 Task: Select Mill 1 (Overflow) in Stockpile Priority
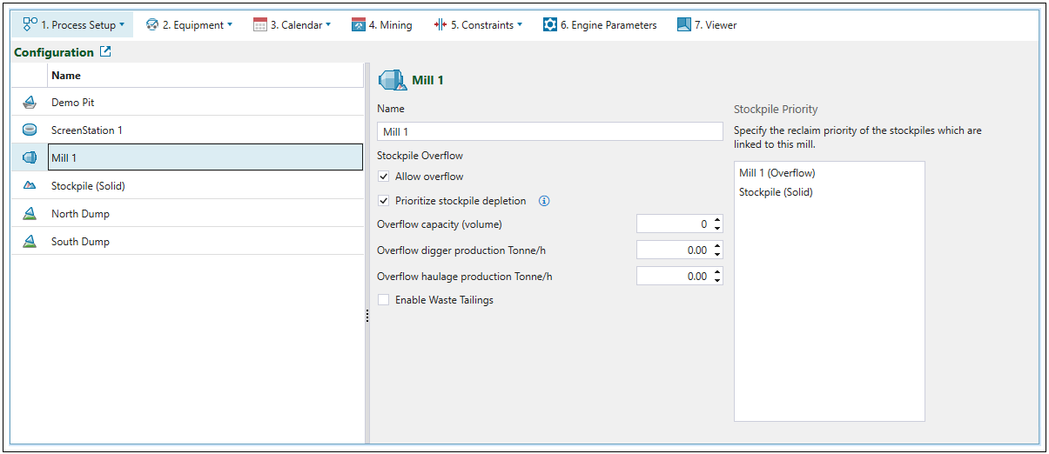[x=777, y=173]
